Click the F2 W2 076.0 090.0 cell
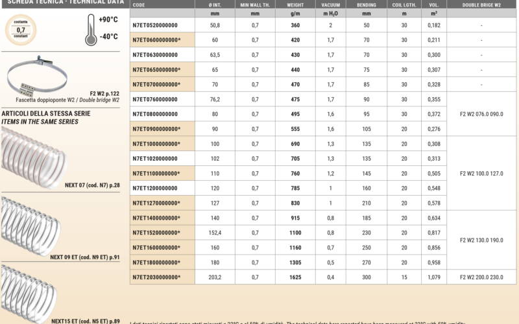 point(482,112)
